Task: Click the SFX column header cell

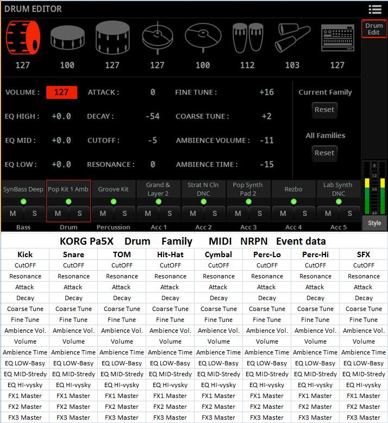Action: pos(364,254)
